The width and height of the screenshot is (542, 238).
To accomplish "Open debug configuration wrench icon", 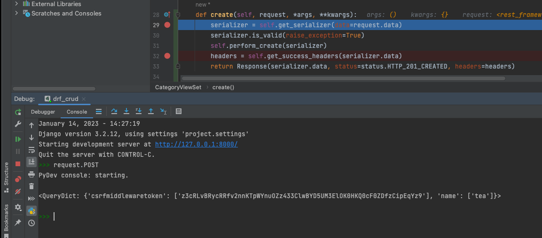I will coord(18,124).
